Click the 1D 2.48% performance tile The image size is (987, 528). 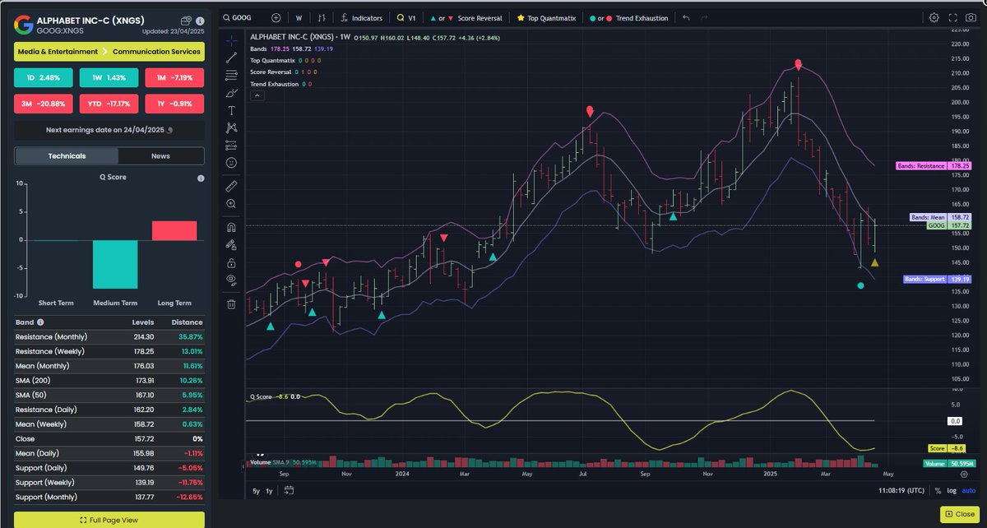[44, 78]
